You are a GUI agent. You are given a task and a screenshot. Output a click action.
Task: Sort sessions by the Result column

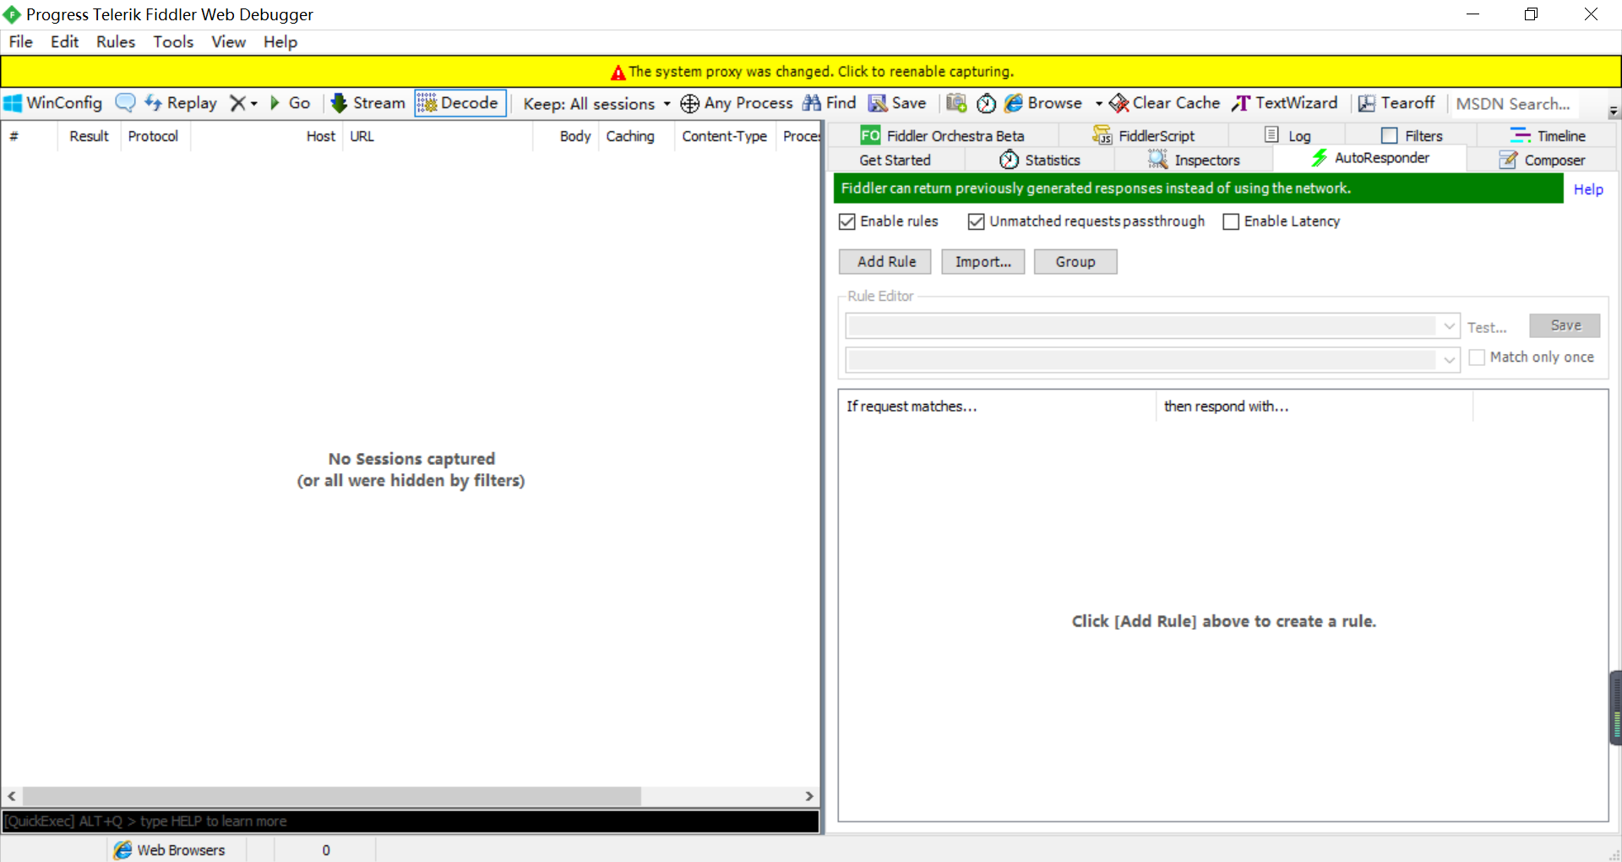[89, 136]
